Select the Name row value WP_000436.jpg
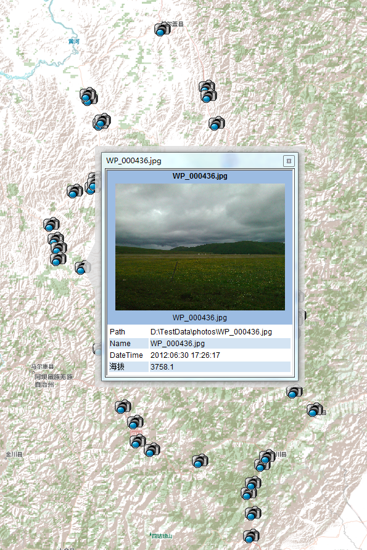This screenshot has width=367, height=550. [x=178, y=344]
